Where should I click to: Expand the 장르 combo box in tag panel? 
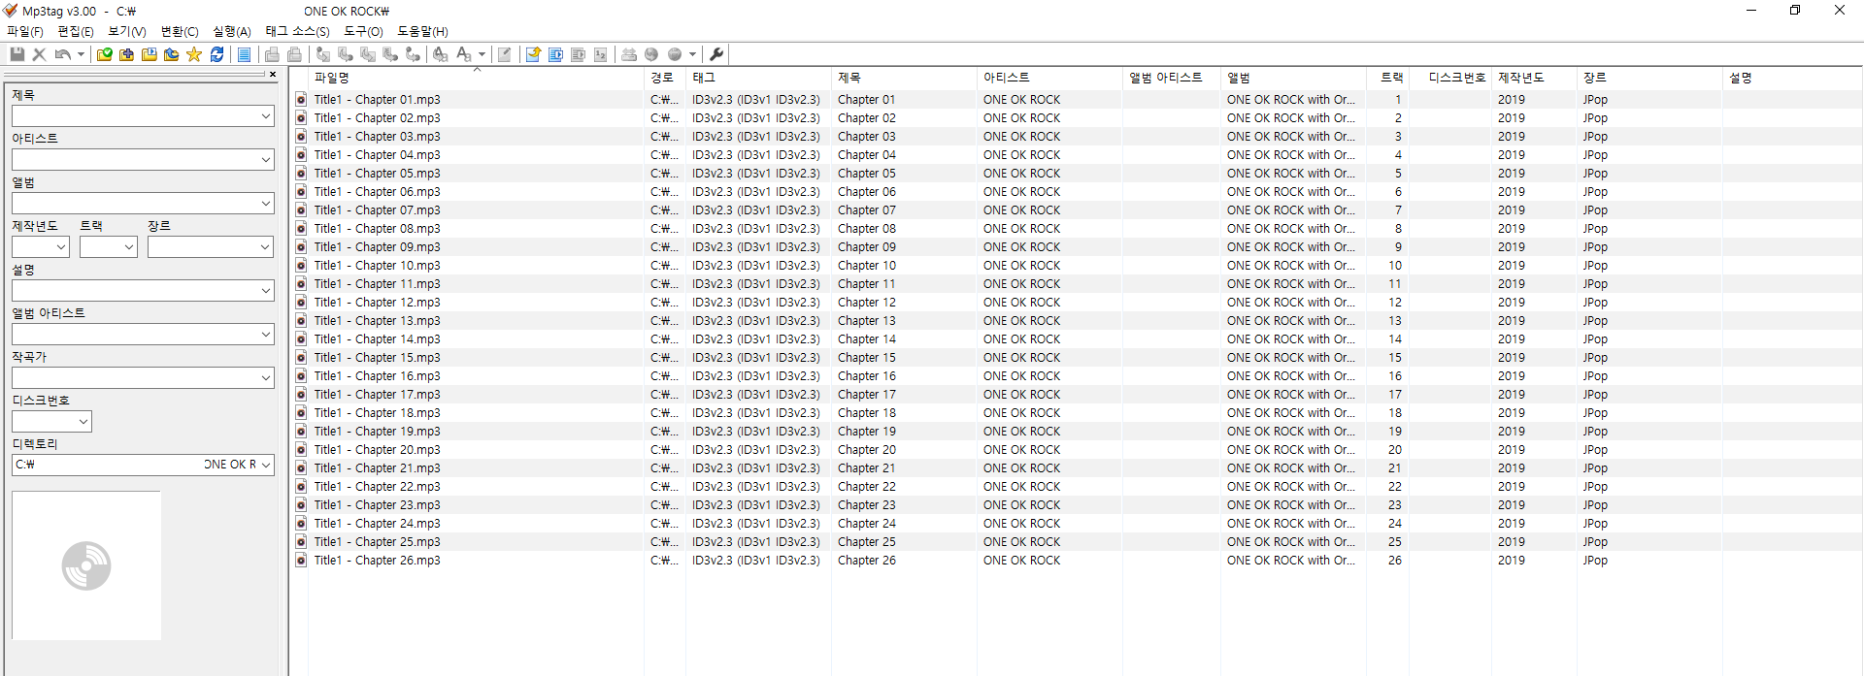(266, 247)
